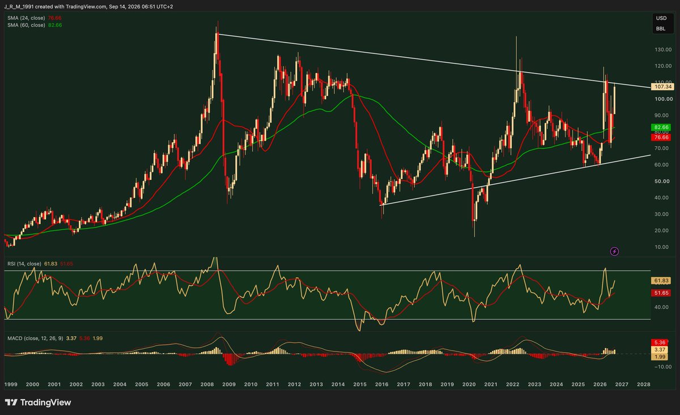Click the 100.00 price axis value
680x415 pixels.
[x=662, y=99]
